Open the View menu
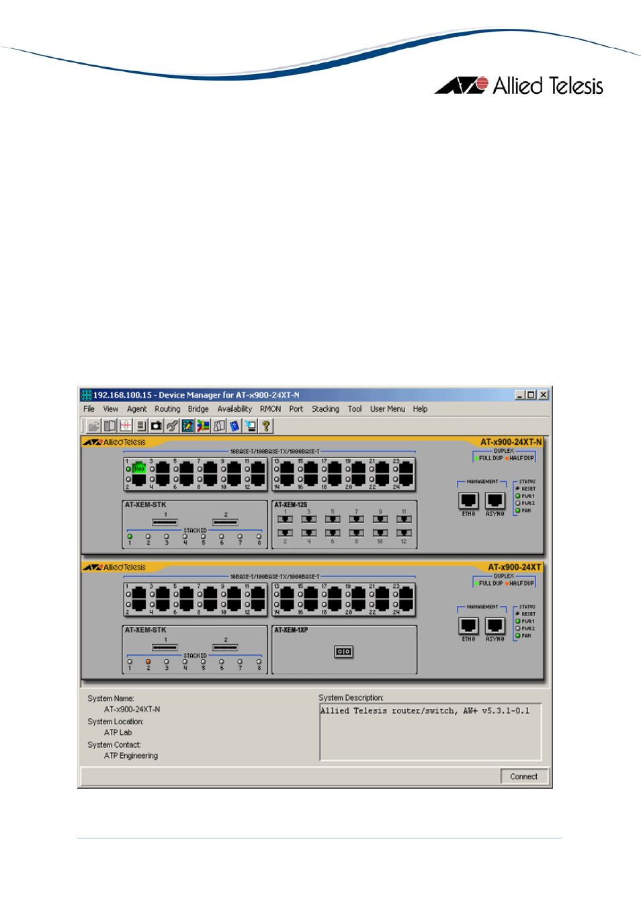This screenshot has height=907, width=641. (x=111, y=409)
